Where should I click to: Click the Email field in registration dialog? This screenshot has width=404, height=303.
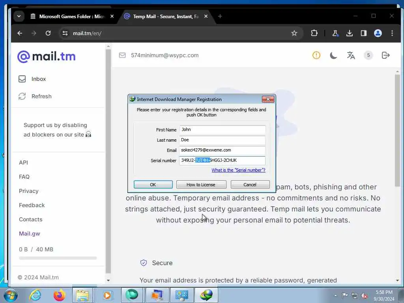[223, 150]
